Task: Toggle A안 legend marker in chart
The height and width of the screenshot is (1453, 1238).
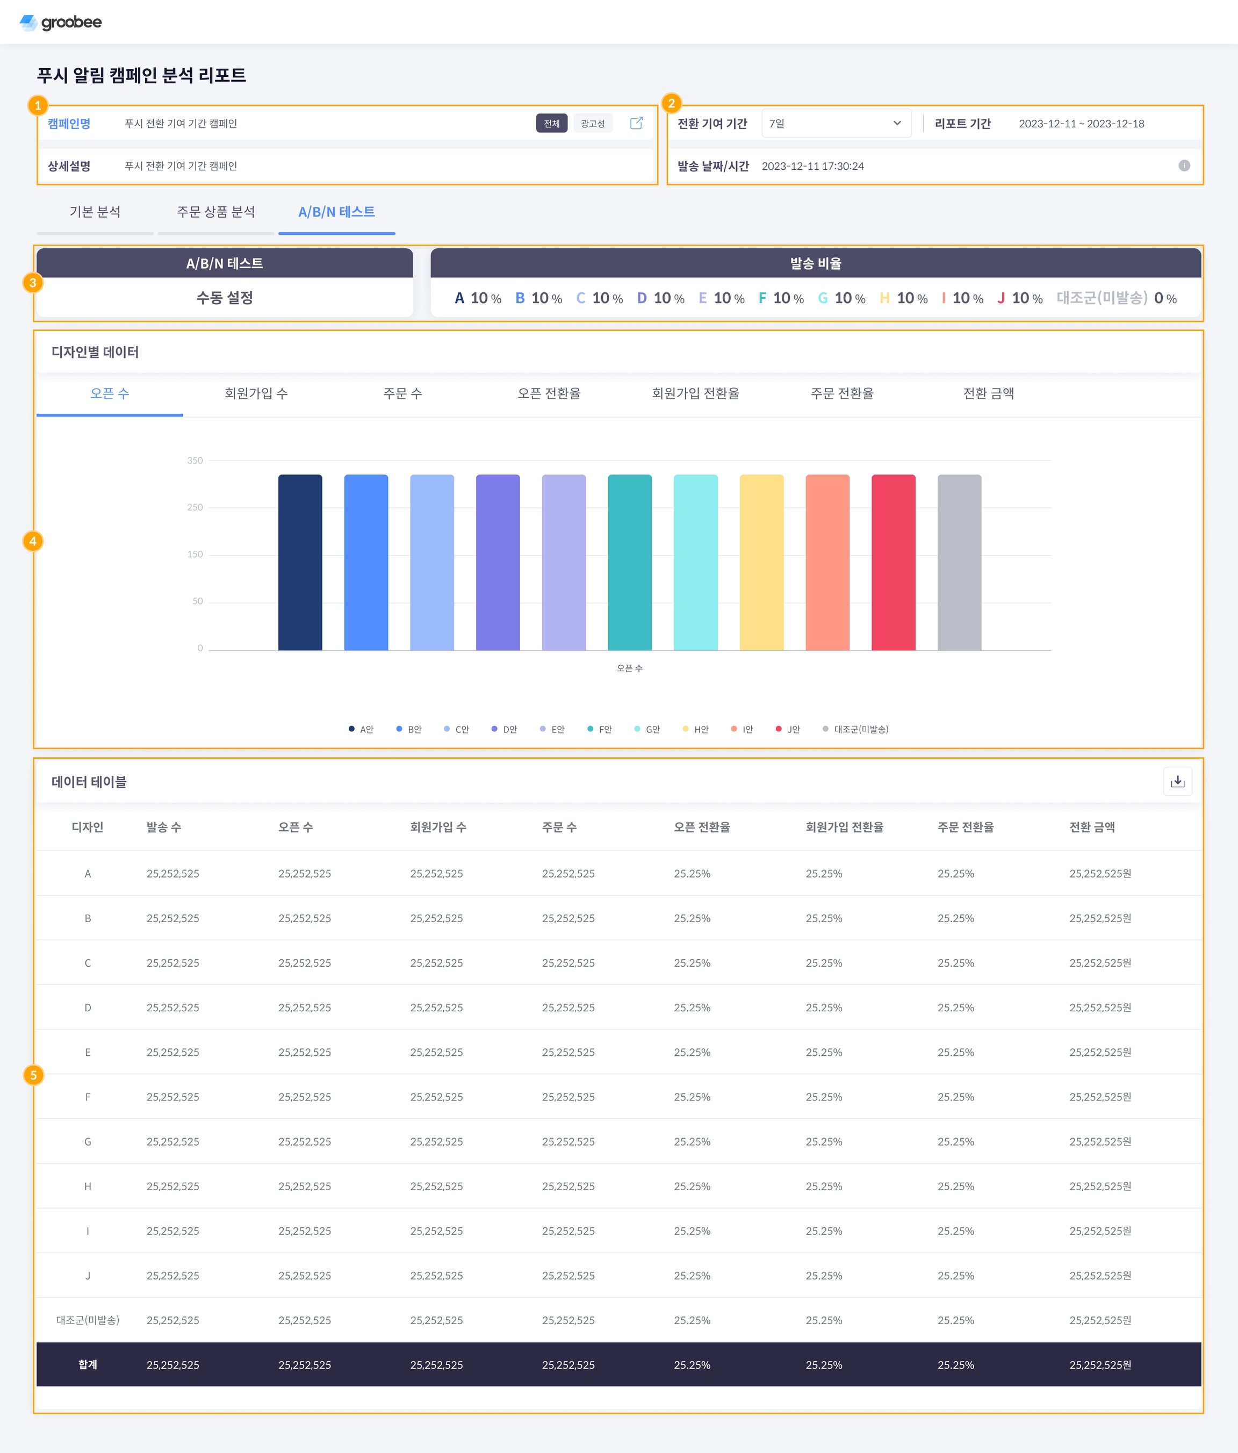Action: point(351,729)
